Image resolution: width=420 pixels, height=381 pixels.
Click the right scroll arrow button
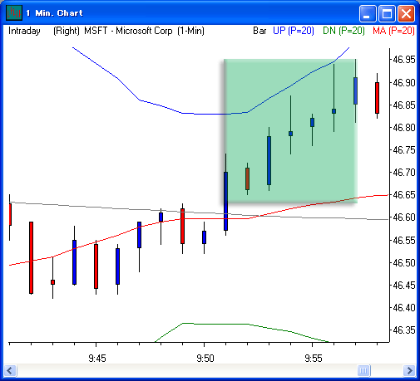(409, 370)
